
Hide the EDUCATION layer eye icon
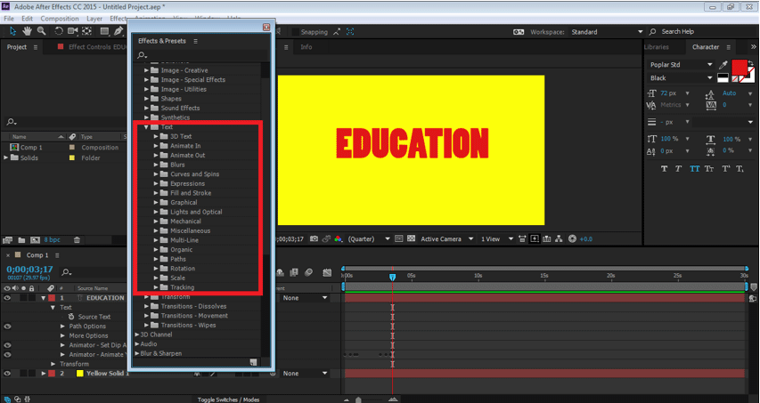tap(7, 298)
